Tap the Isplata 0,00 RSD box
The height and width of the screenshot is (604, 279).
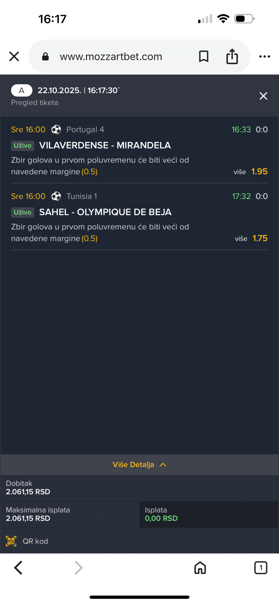click(x=209, y=514)
